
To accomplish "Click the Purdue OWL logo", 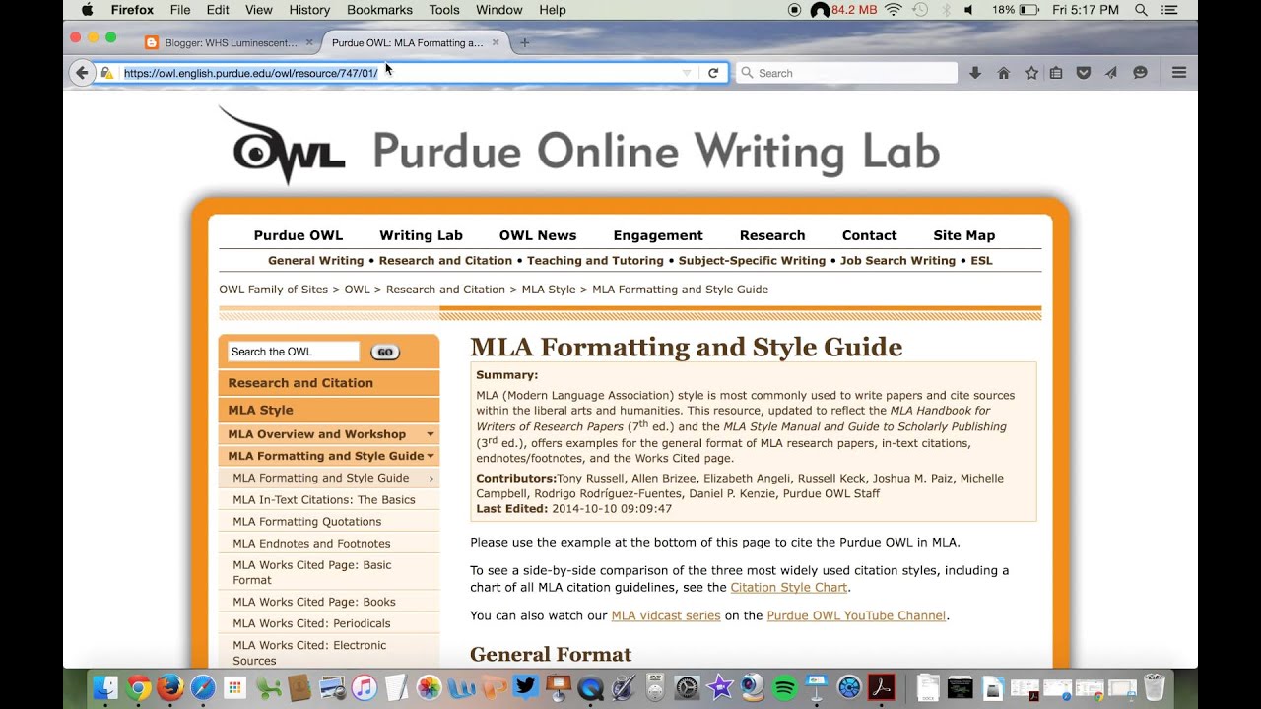I will click(282, 146).
